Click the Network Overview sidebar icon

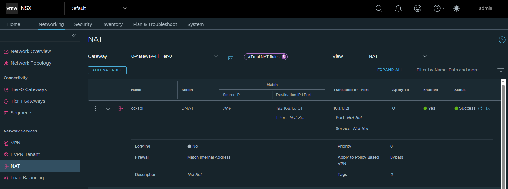[6, 52]
